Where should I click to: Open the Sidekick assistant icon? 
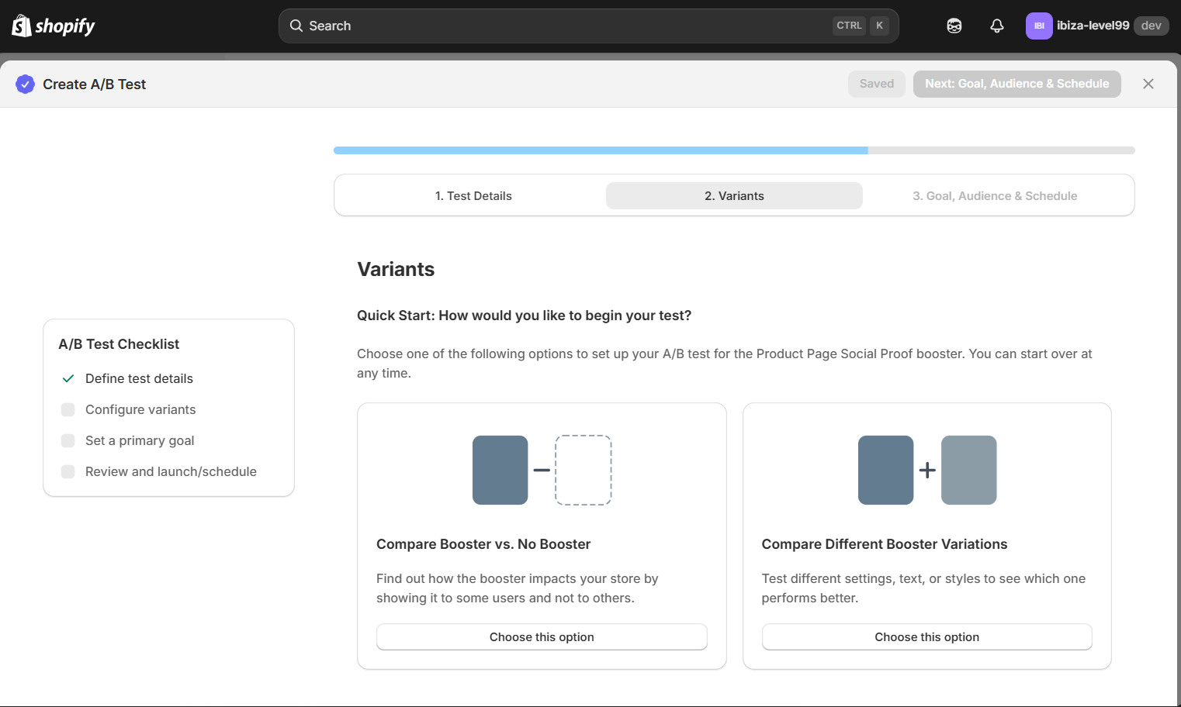click(x=954, y=26)
